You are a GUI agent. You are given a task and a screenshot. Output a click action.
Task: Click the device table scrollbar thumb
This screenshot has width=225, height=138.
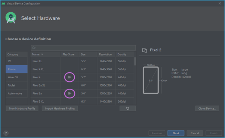click(x=135, y=61)
